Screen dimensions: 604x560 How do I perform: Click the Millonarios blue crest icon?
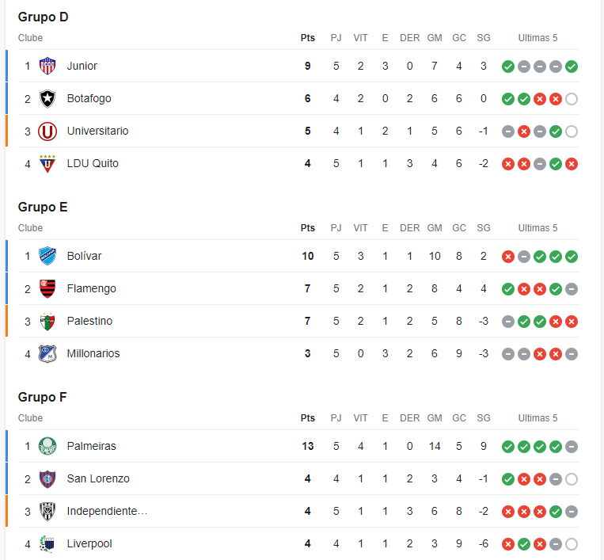[x=47, y=354]
